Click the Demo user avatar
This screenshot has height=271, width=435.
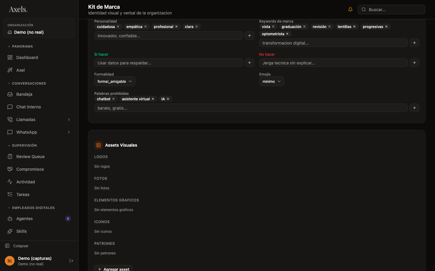[10, 261]
